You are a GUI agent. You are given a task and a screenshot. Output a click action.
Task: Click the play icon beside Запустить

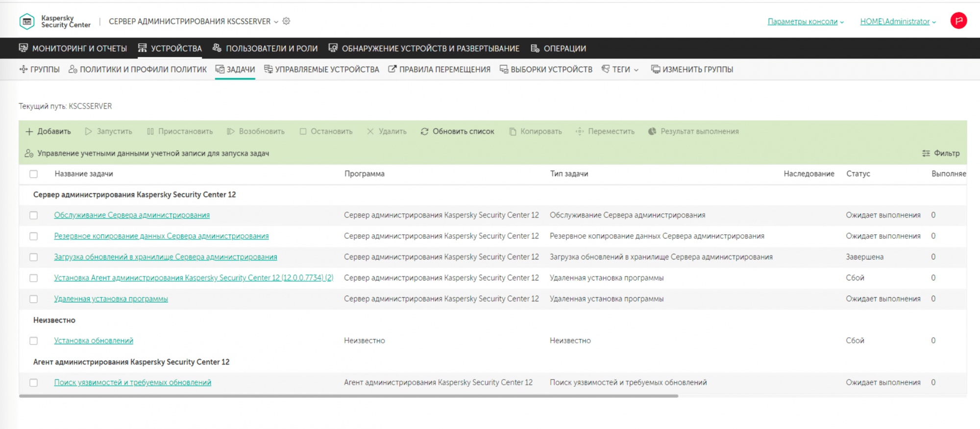89,131
